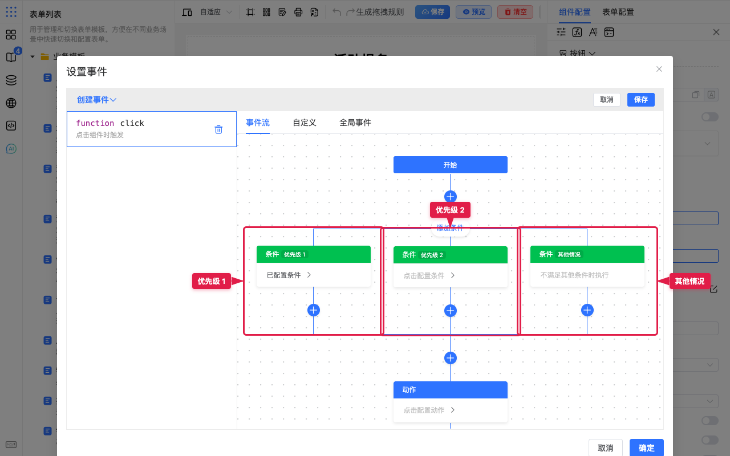Add a step just above the 动作 node
Image resolution: width=730 pixels, height=456 pixels.
tap(451, 358)
